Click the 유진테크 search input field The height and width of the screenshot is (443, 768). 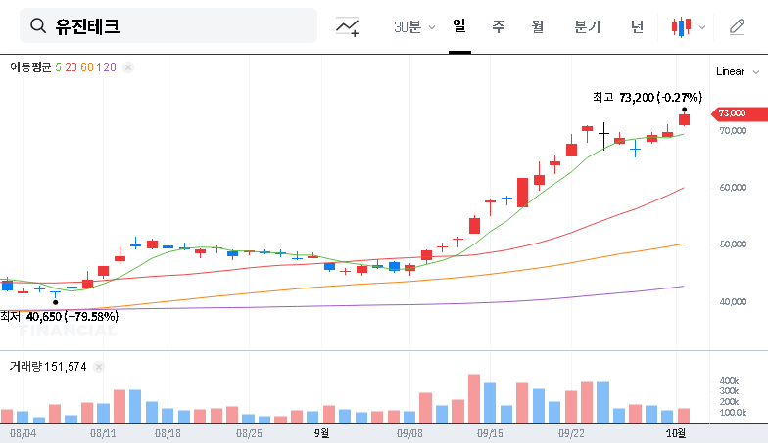176,26
